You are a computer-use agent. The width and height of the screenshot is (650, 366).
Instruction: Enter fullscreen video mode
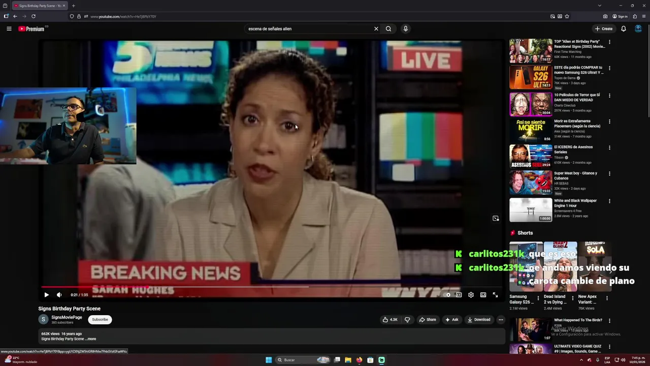[x=495, y=295]
